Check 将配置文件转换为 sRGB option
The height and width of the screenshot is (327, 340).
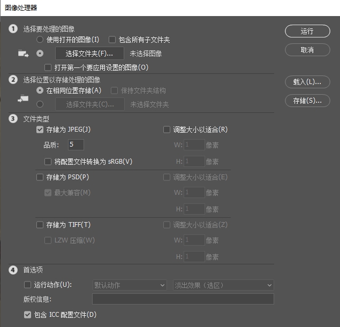[x=48, y=161]
